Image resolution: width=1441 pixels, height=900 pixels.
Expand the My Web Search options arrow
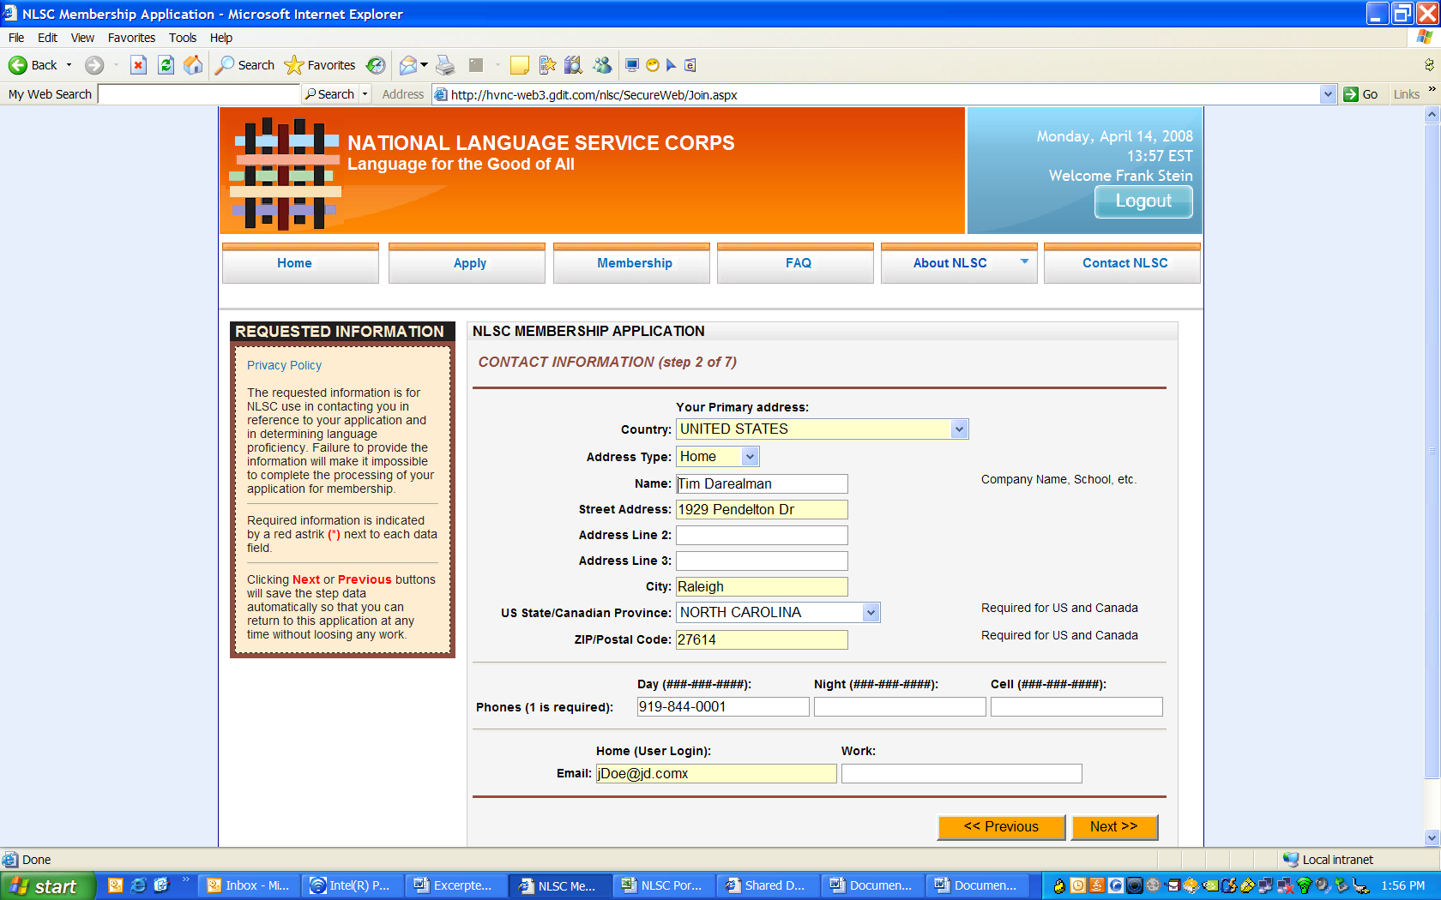(365, 94)
